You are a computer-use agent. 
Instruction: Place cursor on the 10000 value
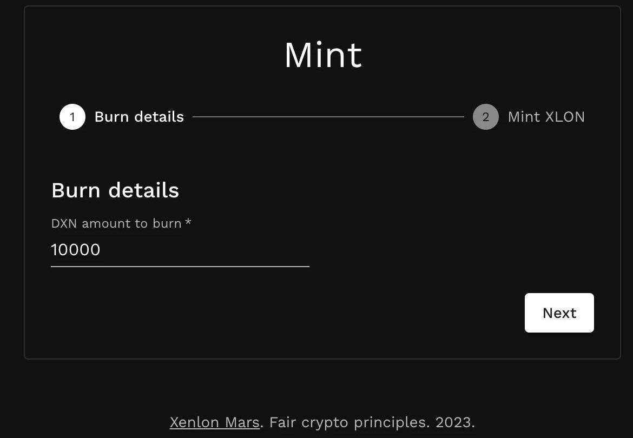point(76,250)
